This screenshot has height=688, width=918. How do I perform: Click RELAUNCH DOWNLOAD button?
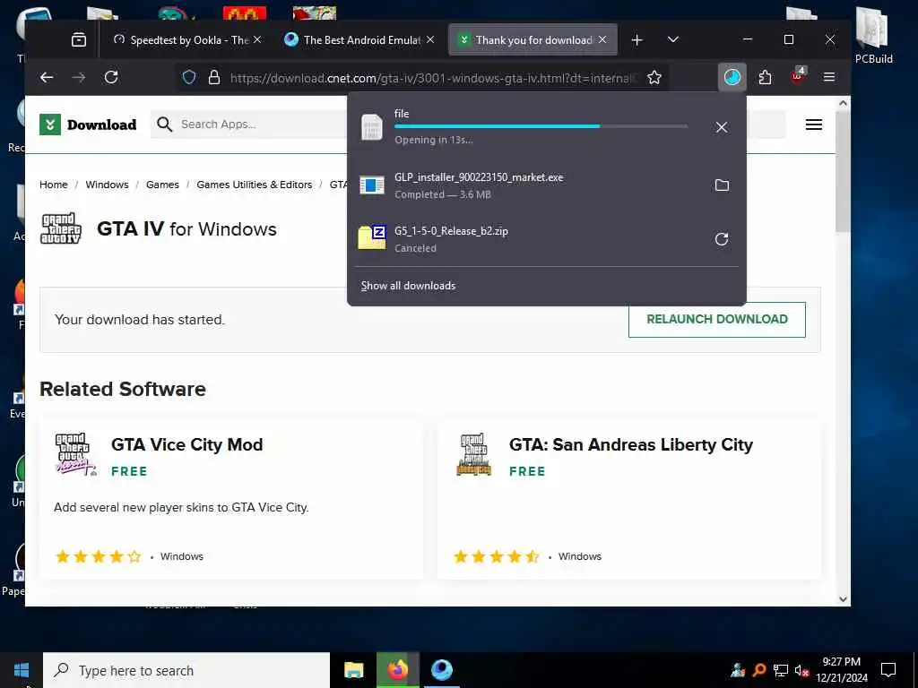pos(716,320)
